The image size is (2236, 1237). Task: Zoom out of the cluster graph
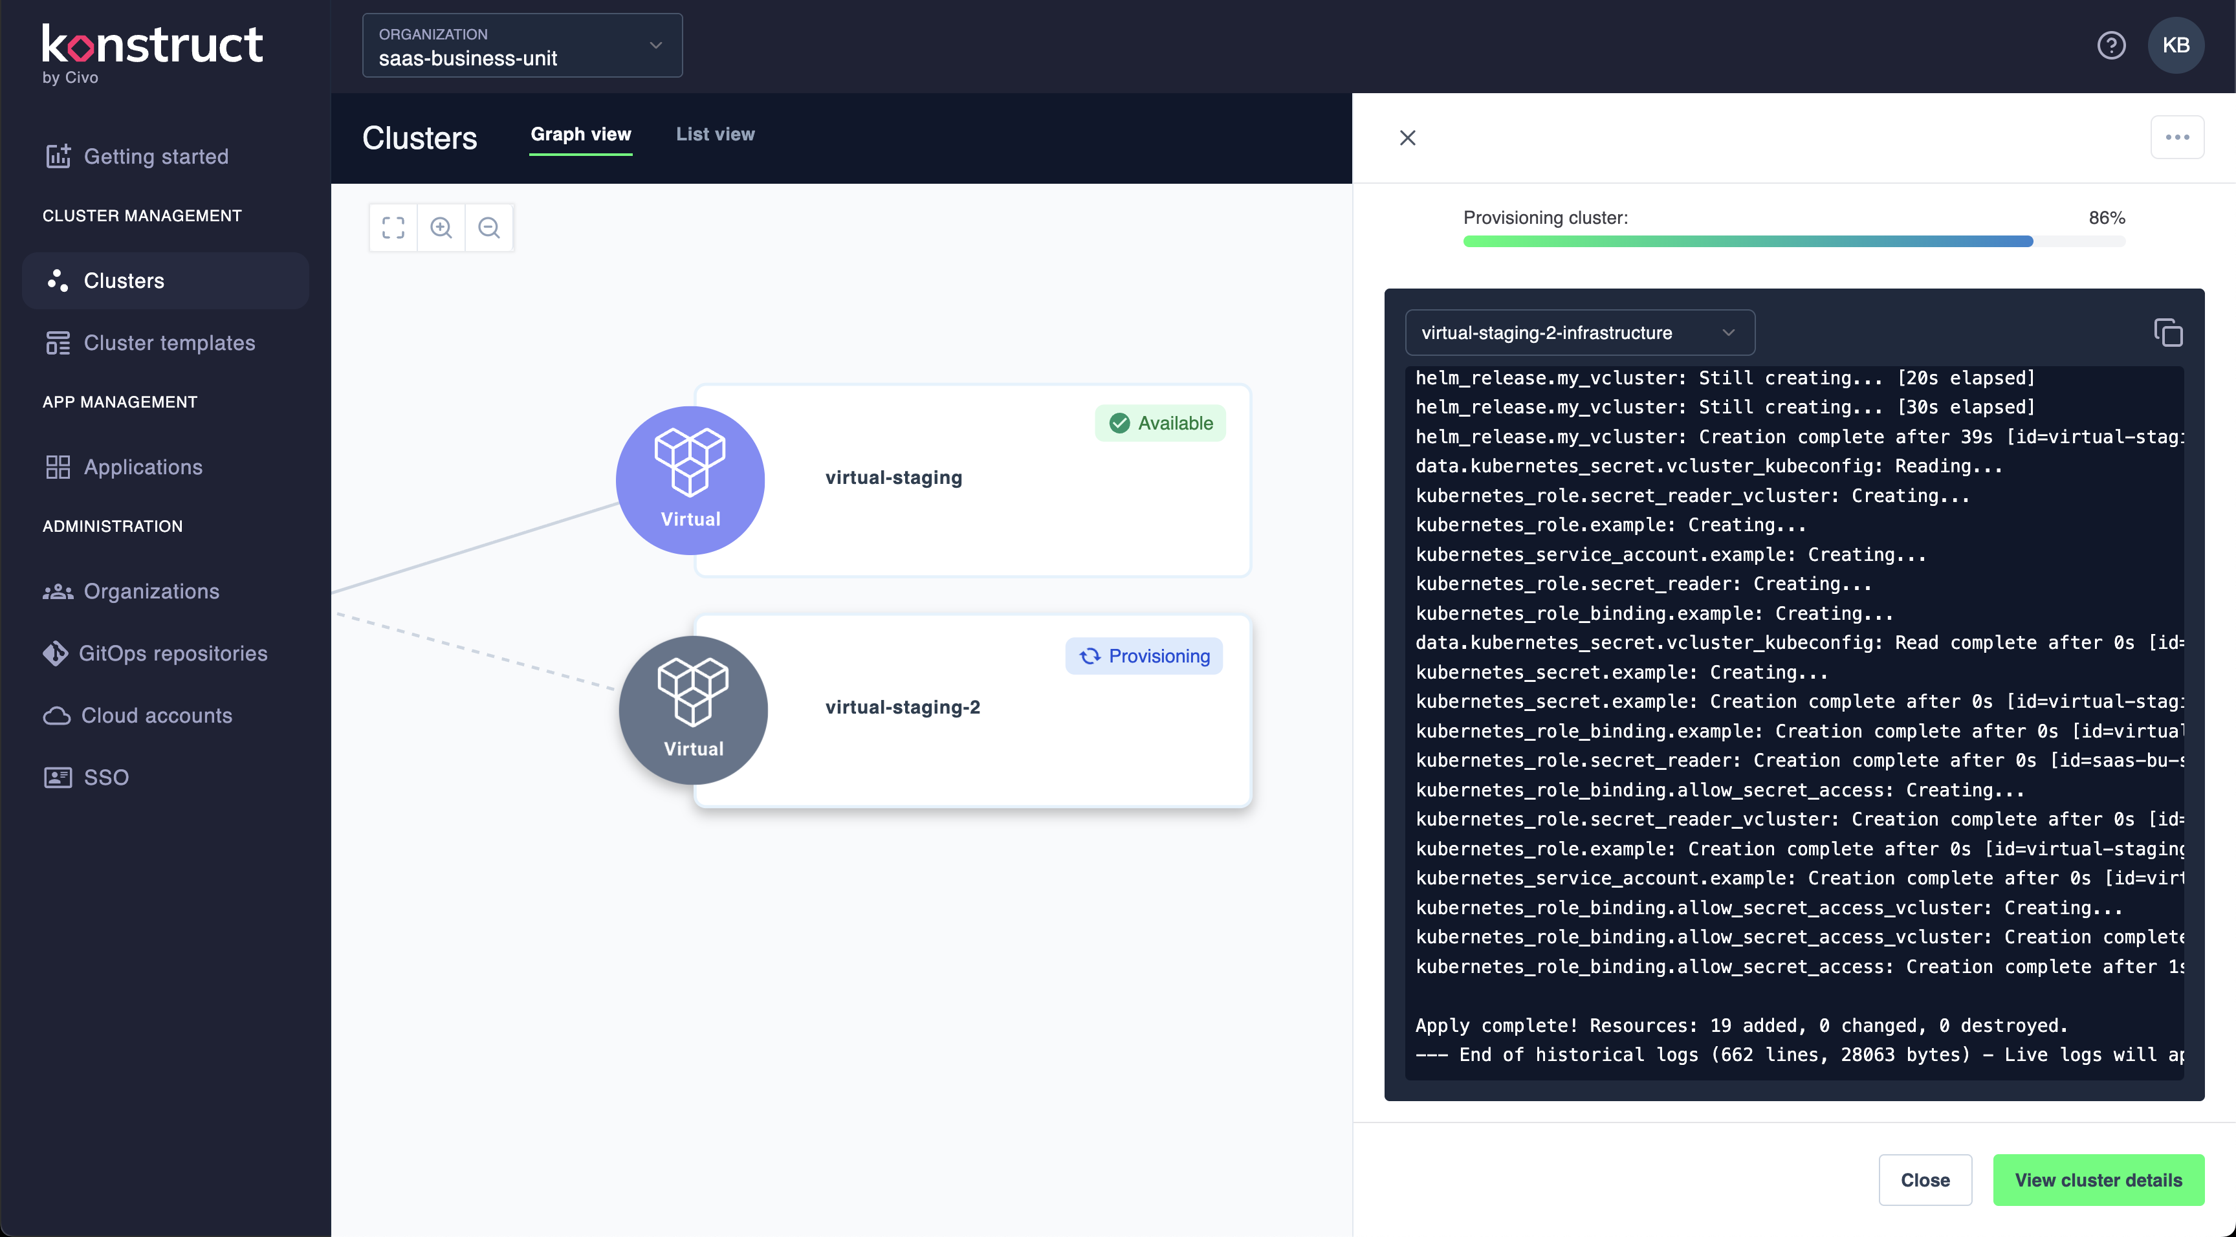pyautogui.click(x=490, y=228)
